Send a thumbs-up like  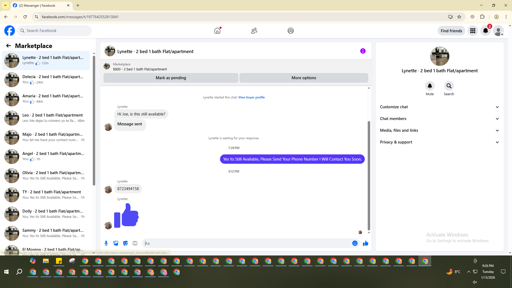(365, 243)
